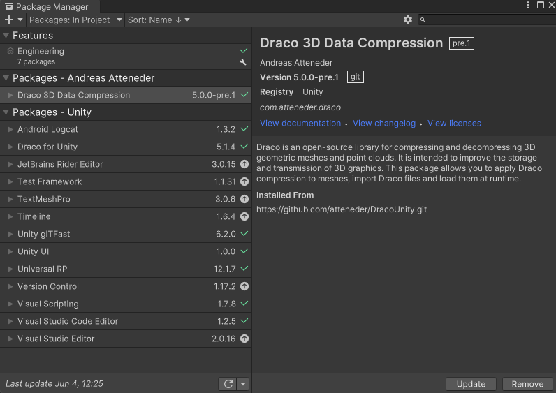Click the pre.1 tag badge
The width and height of the screenshot is (556, 393).
(461, 43)
